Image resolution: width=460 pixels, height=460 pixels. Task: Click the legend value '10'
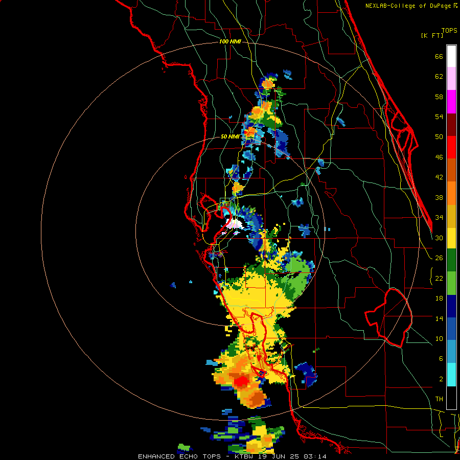439,338
